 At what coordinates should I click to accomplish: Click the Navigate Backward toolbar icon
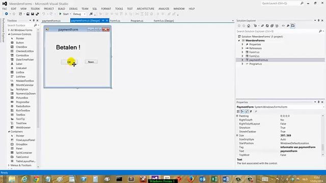coord(7,14)
